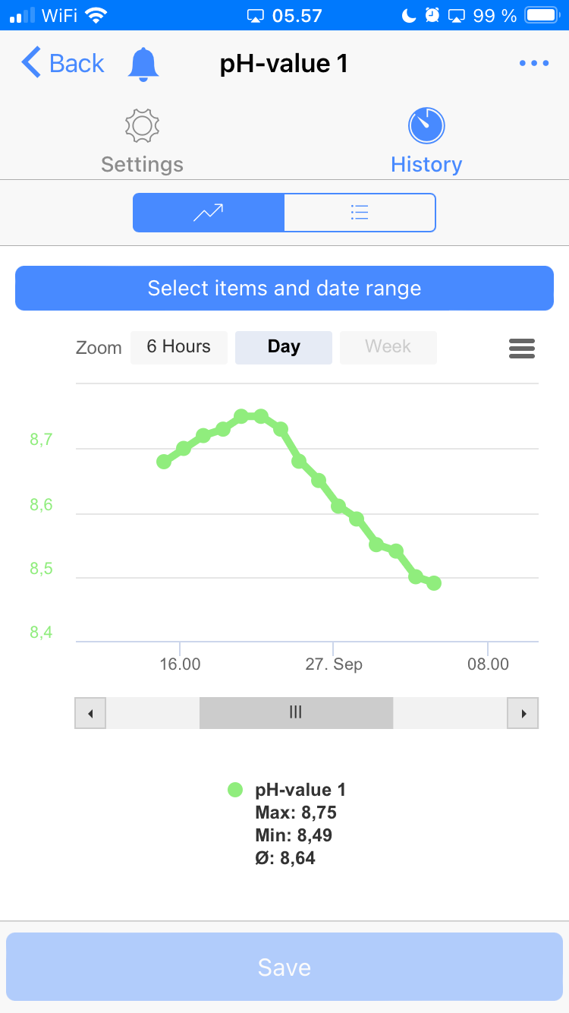The height and width of the screenshot is (1013, 569).
Task: Open Select items and date range
Action: 284,289
